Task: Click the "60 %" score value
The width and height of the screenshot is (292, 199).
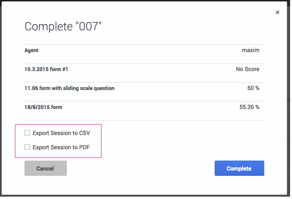Action: pyautogui.click(x=253, y=88)
